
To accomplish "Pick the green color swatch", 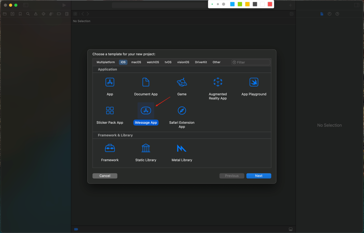I will click(240, 4).
